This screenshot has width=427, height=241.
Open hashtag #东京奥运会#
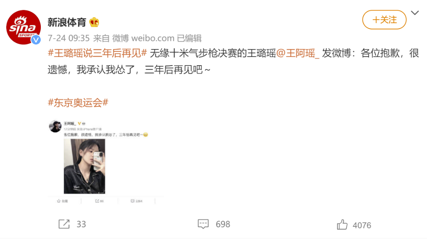78,102
